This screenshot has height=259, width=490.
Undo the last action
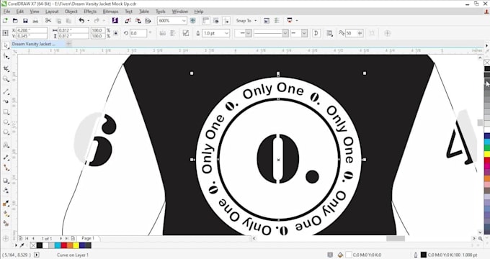coord(81,21)
